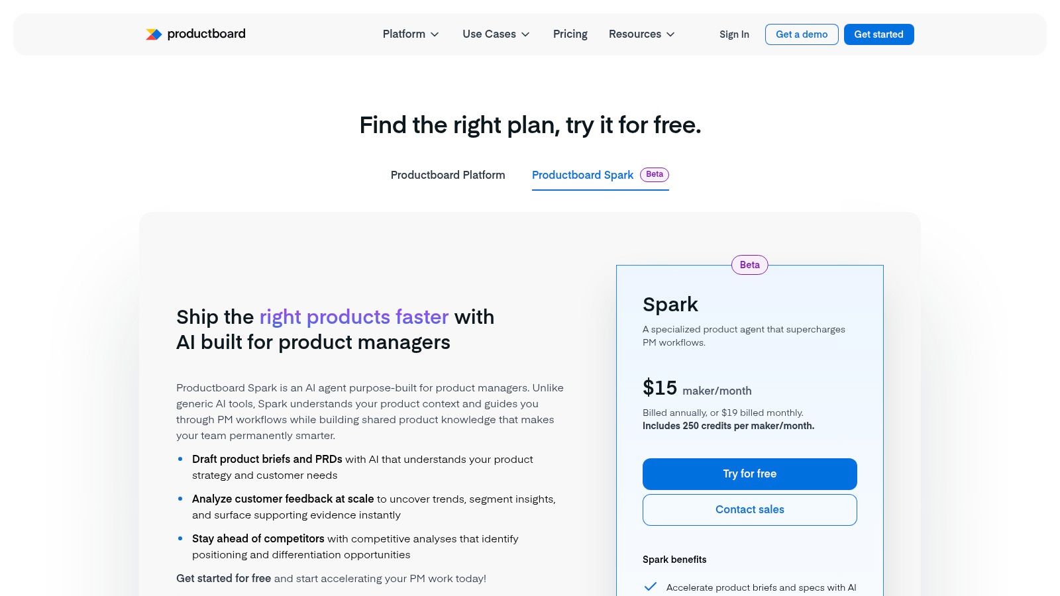Image resolution: width=1060 pixels, height=596 pixels.
Task: Click the right products faster highlighted text
Action: pyautogui.click(x=353, y=317)
